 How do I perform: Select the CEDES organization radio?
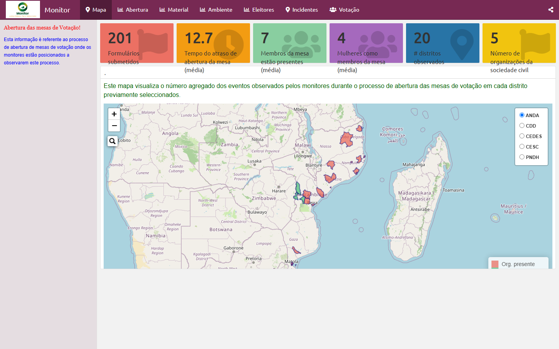[x=522, y=136]
